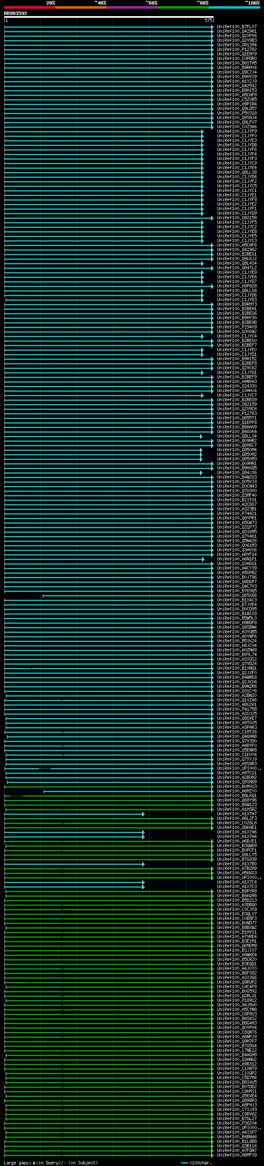Select hit label UniRef100_Q9C7J4
The width and height of the screenshot is (264, 1166).
(236, 72)
